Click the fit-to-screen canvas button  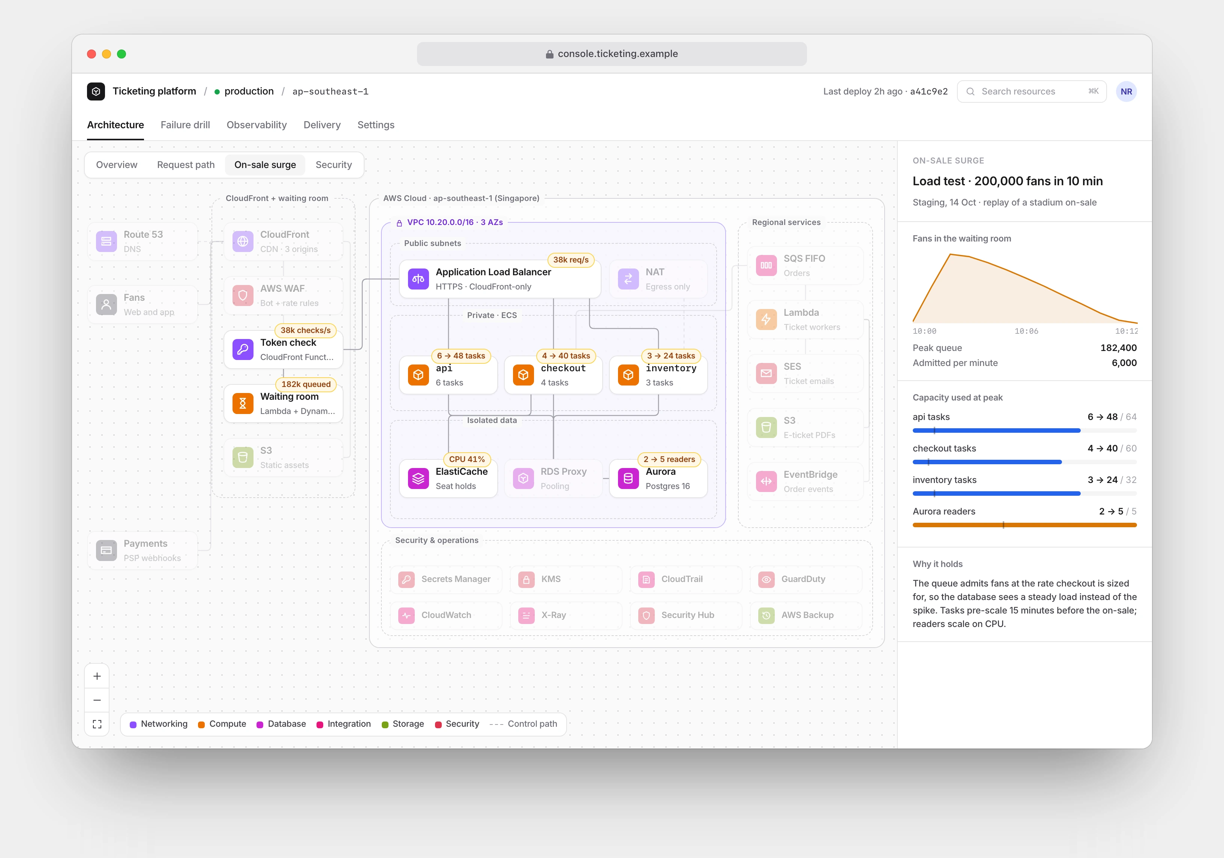click(97, 724)
